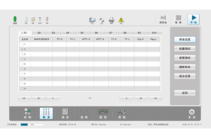The height and width of the screenshot is (138, 211).
Task: Open the 定标 calibration module
Action: click(x=84, y=113)
